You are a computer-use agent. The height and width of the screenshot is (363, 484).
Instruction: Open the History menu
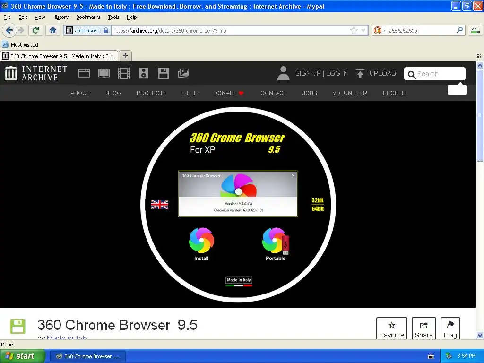tap(60, 17)
